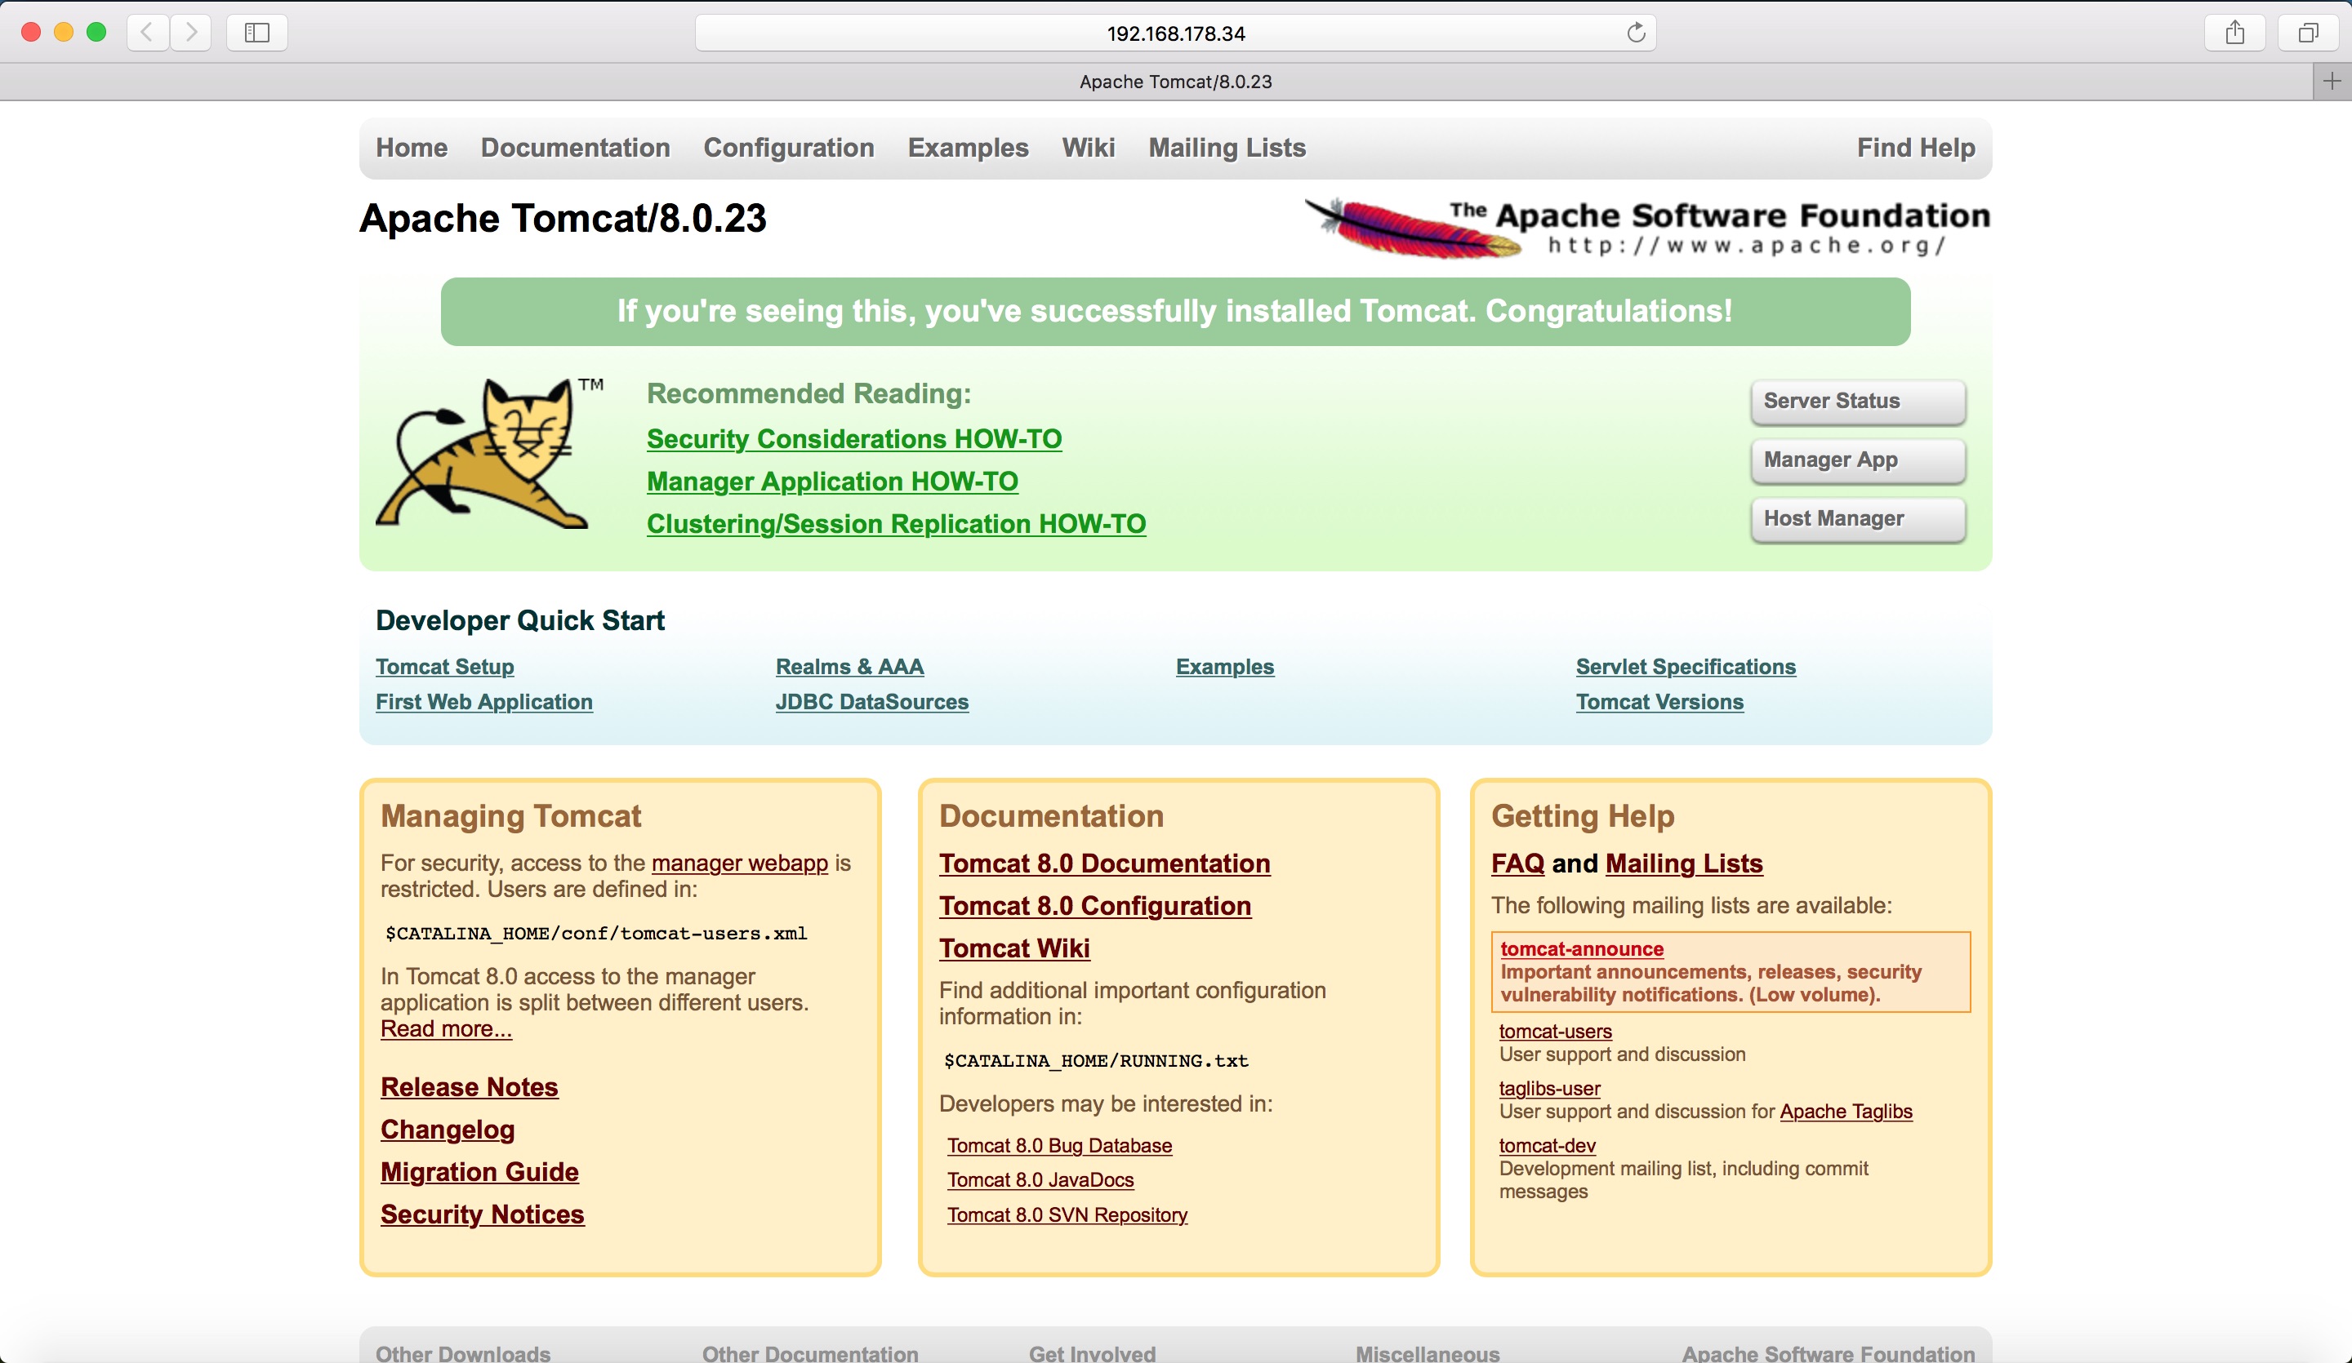Follow the Read more... link

point(446,1029)
